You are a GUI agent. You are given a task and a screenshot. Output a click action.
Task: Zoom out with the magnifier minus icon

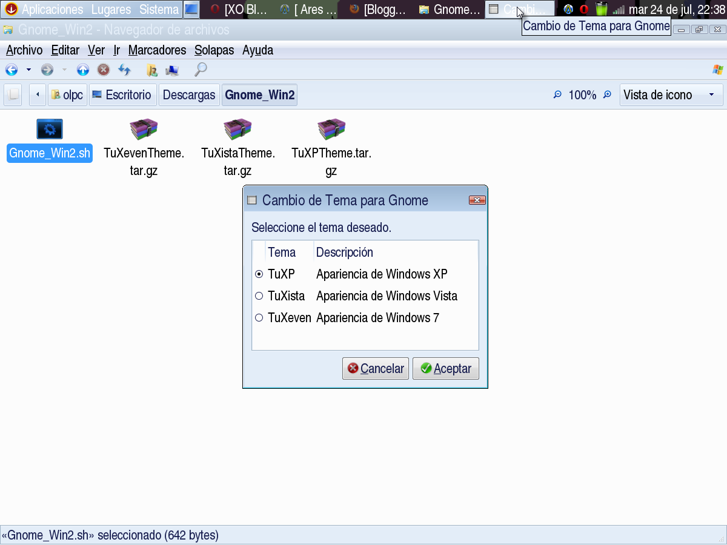pyautogui.click(x=558, y=95)
